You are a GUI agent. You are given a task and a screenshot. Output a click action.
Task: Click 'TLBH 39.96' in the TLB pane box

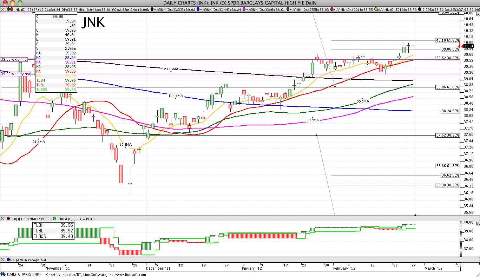[54, 225]
